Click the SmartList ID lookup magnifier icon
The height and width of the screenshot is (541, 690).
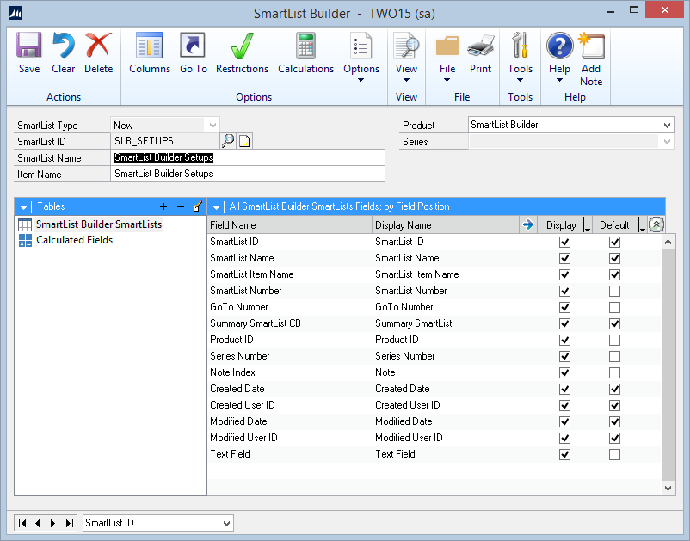228,141
